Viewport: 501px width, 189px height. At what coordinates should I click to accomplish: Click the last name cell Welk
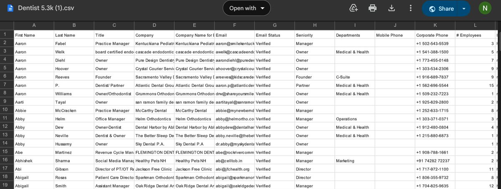(74, 52)
